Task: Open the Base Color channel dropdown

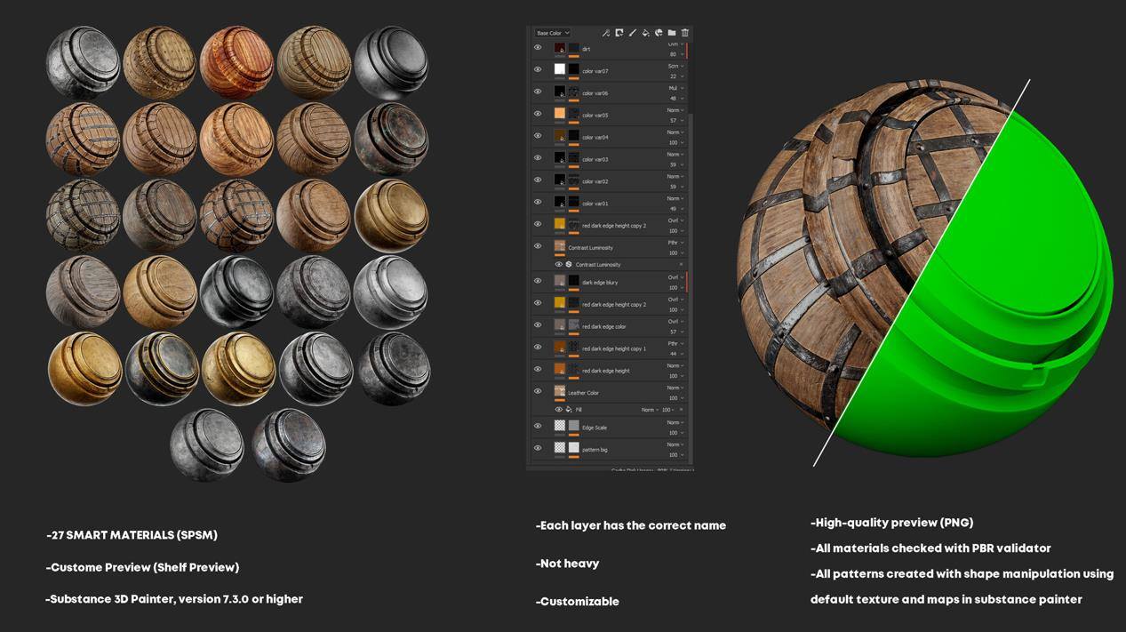Action: [552, 33]
